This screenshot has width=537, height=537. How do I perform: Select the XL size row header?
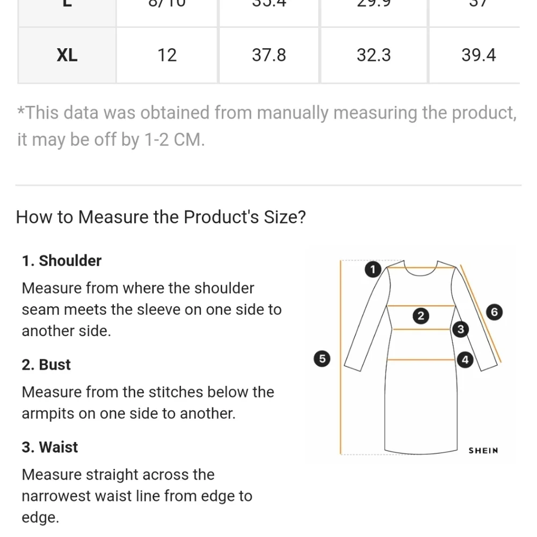67,55
